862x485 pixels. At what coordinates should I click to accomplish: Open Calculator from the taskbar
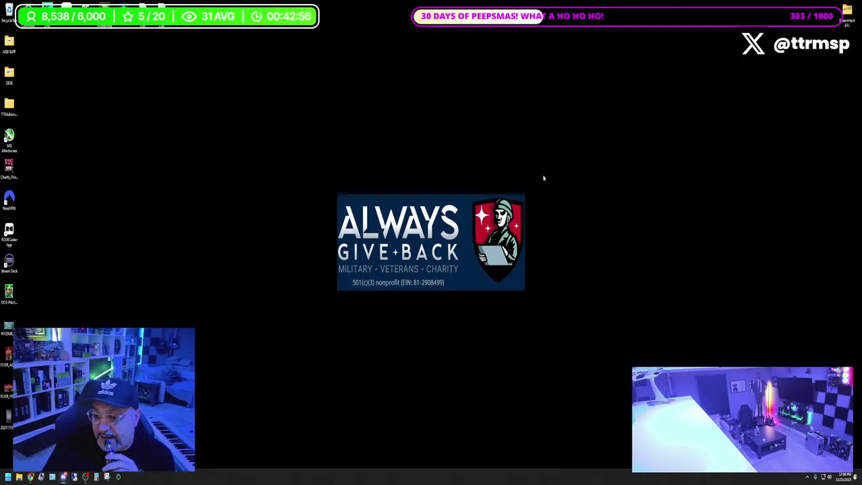click(96, 477)
